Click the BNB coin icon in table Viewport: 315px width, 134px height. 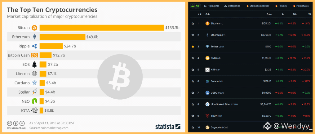207,58
